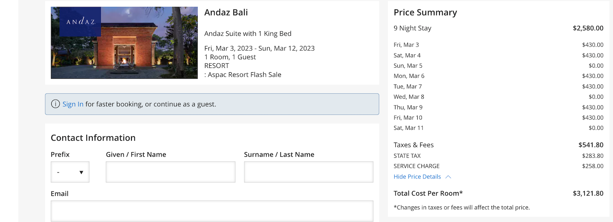613x222 pixels.
Task: Click the Contact Information section heading
Action: tap(93, 138)
